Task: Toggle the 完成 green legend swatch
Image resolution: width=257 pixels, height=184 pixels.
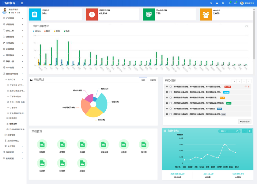Action: (64, 31)
